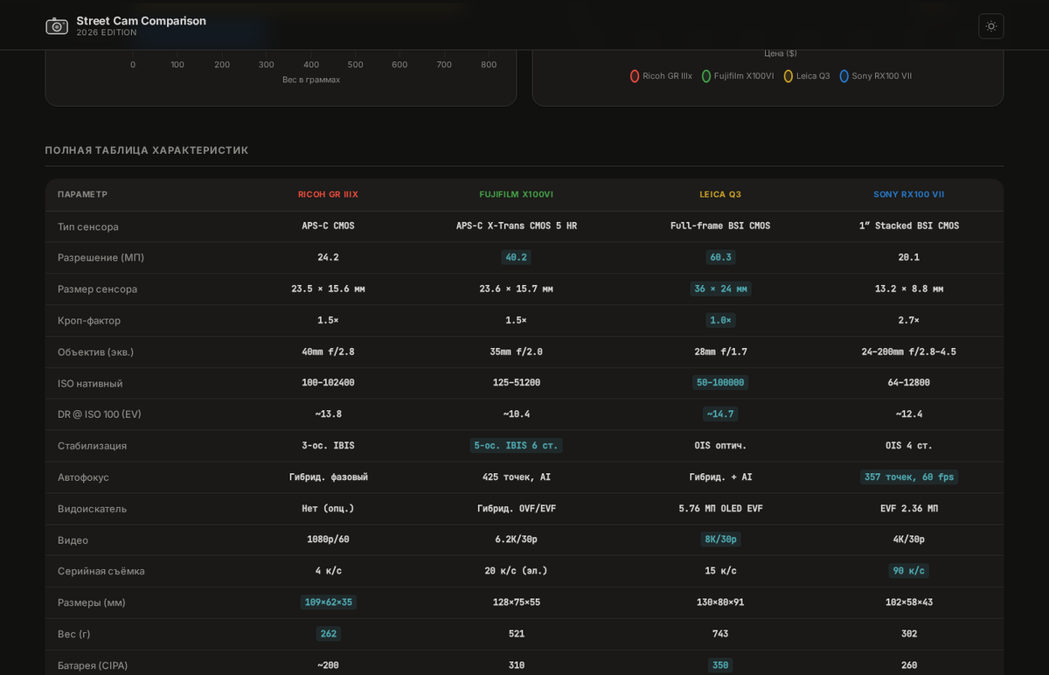
Task: Click the 5.76 МП OLED EVF cell
Action: click(x=720, y=508)
